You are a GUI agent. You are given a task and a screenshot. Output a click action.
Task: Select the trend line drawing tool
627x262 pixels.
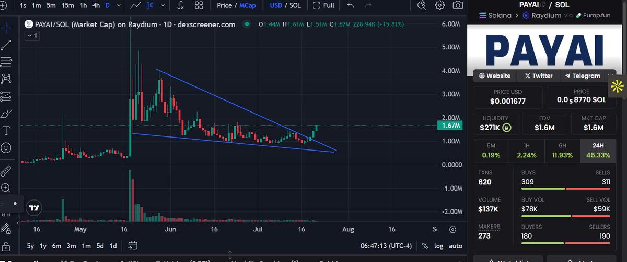[7, 44]
